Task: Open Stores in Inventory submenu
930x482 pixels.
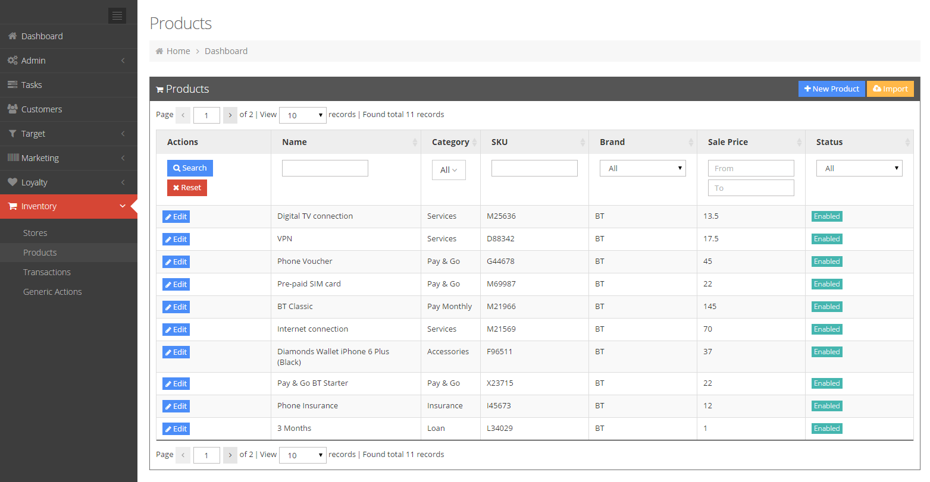Action: [x=35, y=233]
